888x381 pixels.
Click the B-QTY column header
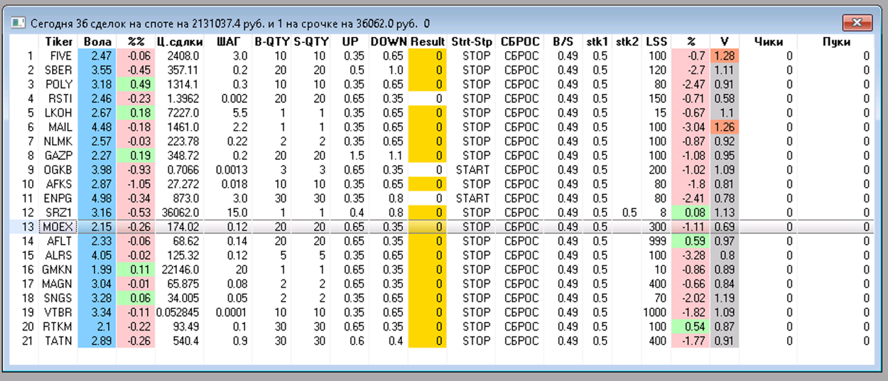(272, 42)
